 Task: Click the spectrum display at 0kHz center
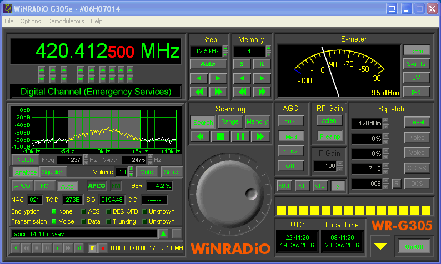click(x=104, y=129)
